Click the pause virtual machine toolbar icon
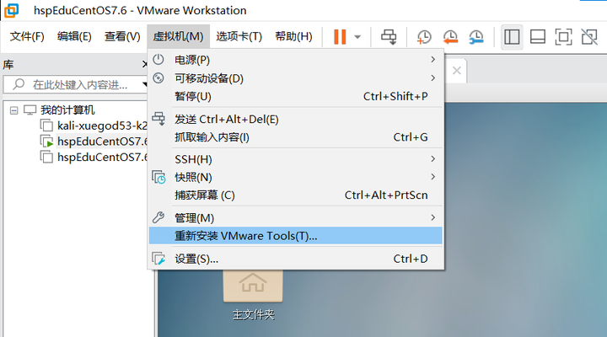This screenshot has height=337, width=607. point(340,37)
